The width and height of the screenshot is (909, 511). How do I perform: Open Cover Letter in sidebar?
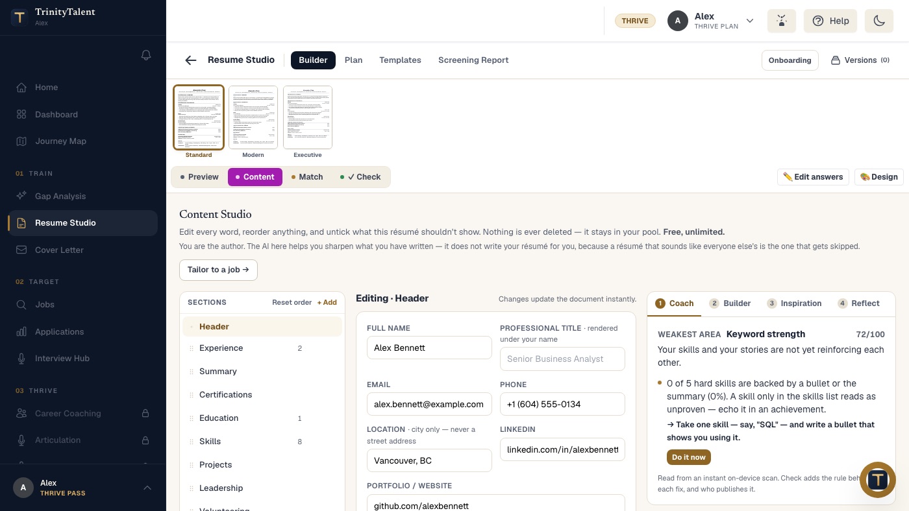click(83, 250)
